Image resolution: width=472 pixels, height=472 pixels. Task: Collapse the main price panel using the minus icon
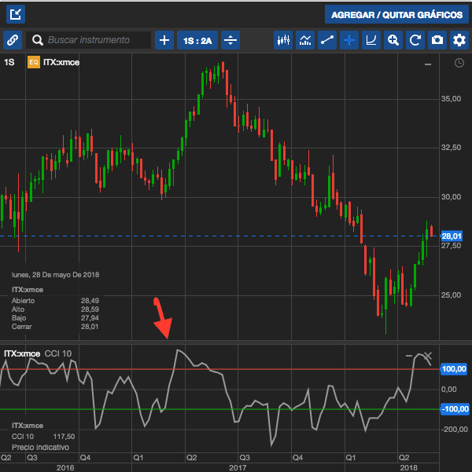pyautogui.click(x=428, y=63)
